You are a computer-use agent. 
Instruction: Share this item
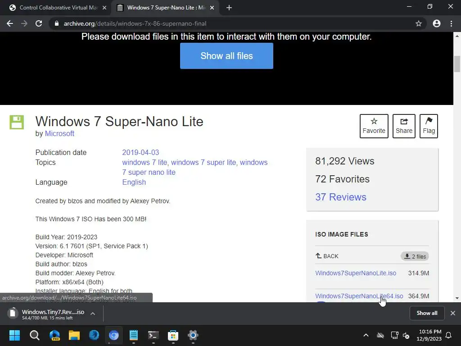pyautogui.click(x=404, y=126)
